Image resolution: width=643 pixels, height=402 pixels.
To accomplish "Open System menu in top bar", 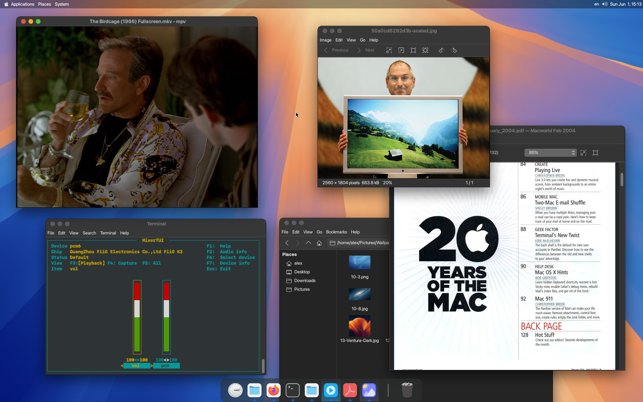I will pos(62,4).
